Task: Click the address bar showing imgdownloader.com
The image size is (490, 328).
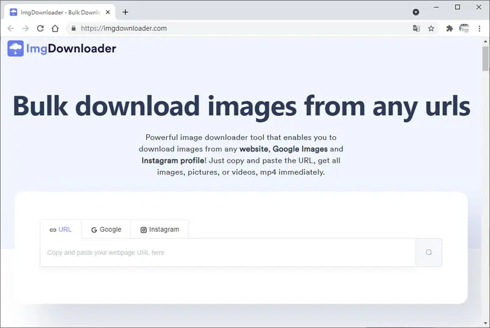Action: tap(238, 28)
